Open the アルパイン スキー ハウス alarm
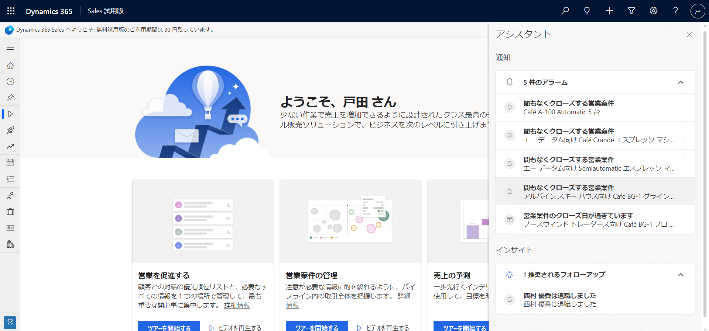Image resolution: width=709 pixels, height=331 pixels. click(x=595, y=192)
